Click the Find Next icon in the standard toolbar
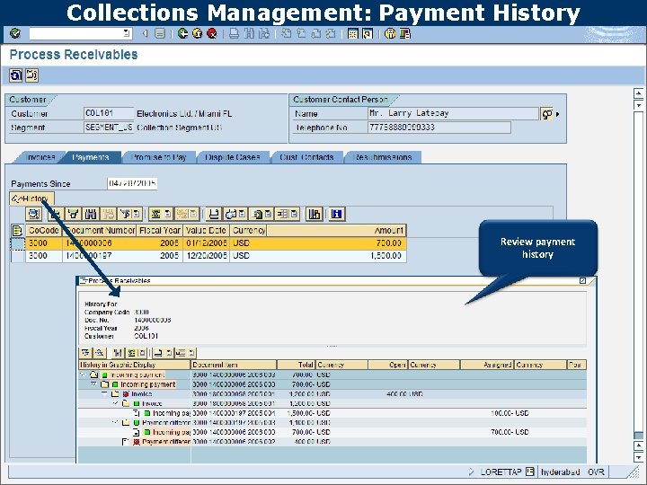Screen dimensions: 647x485 pyautogui.click(x=263, y=34)
